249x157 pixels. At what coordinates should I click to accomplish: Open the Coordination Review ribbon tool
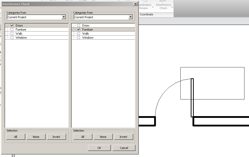click(145, 5)
